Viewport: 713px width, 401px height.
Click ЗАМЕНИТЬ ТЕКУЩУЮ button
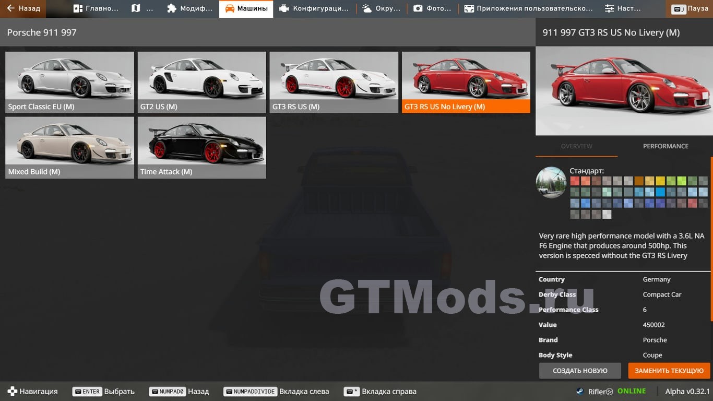(x=669, y=371)
